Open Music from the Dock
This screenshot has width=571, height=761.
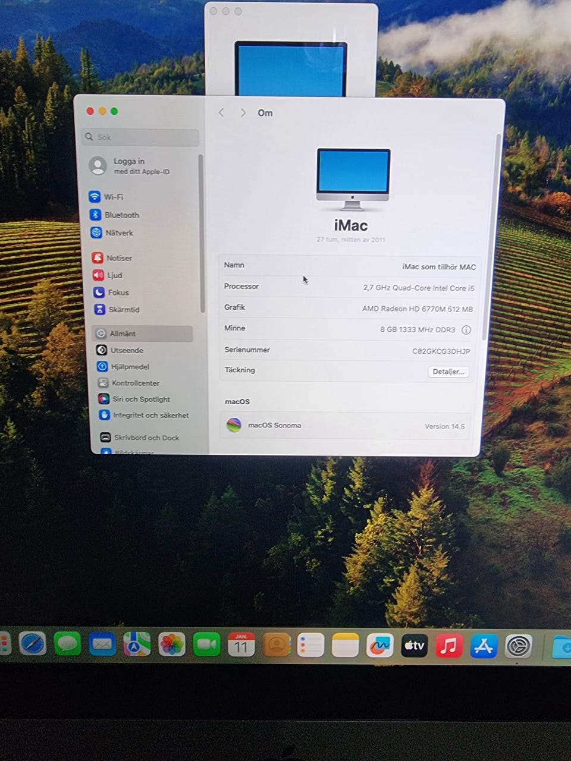(x=449, y=646)
